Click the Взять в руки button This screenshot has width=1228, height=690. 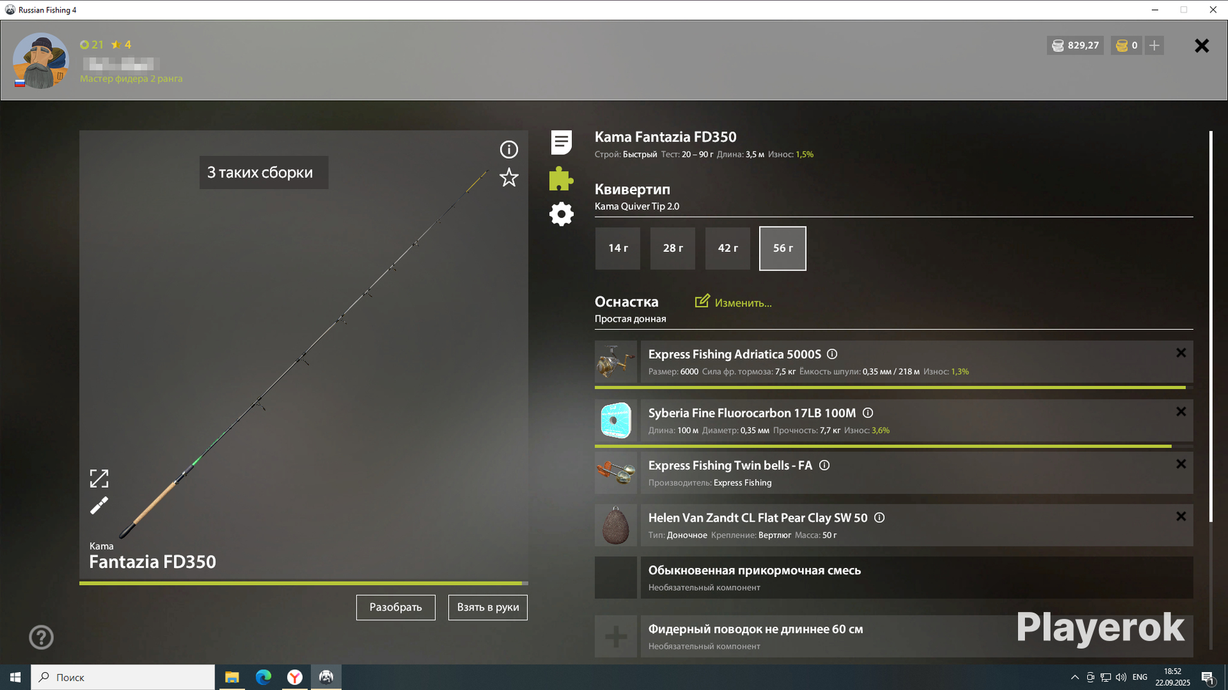tap(488, 607)
